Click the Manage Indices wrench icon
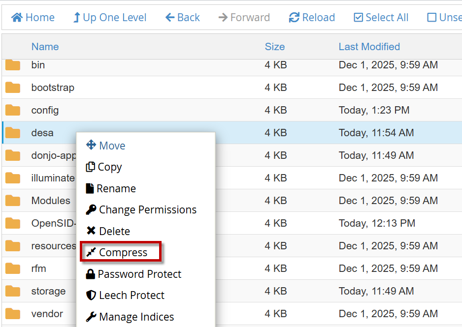The width and height of the screenshot is (462, 327). click(x=91, y=317)
